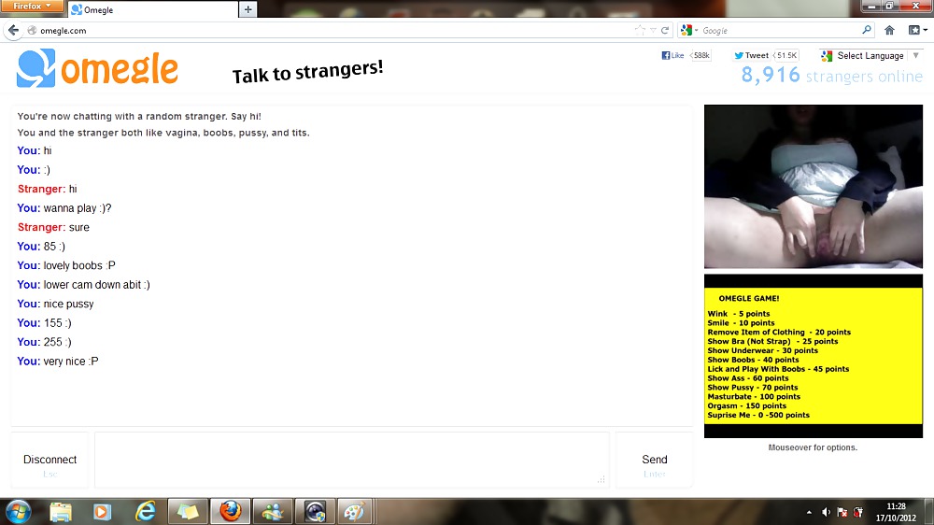
Task: Open a new tab with plus button
Action: point(248,9)
